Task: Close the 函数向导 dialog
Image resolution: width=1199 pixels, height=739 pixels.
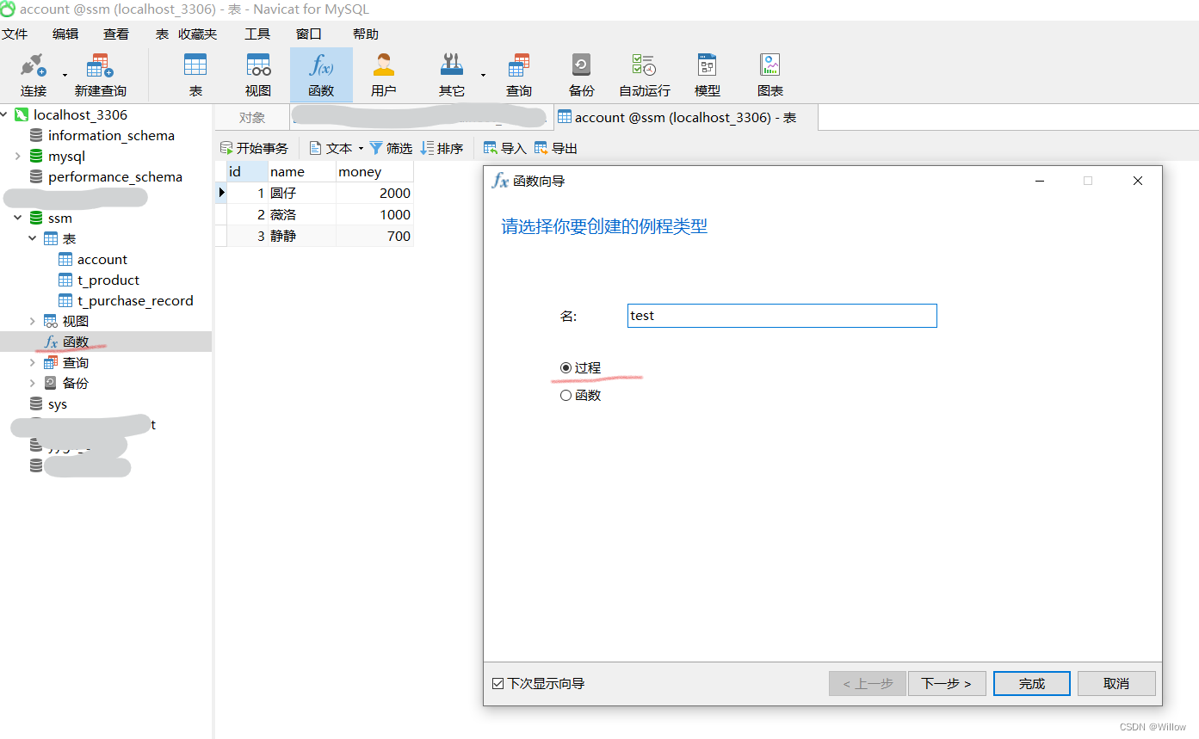Action: [1138, 181]
